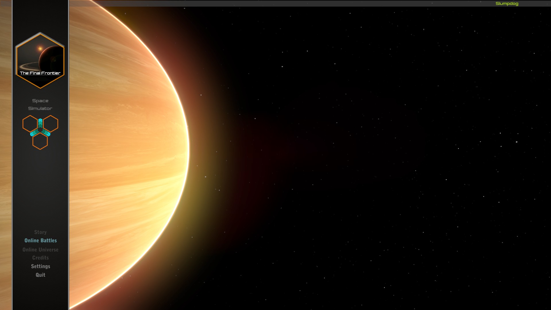Viewport: 551px width, 310px height.
Task: Open the Online Universe mode
Action: (x=40, y=249)
